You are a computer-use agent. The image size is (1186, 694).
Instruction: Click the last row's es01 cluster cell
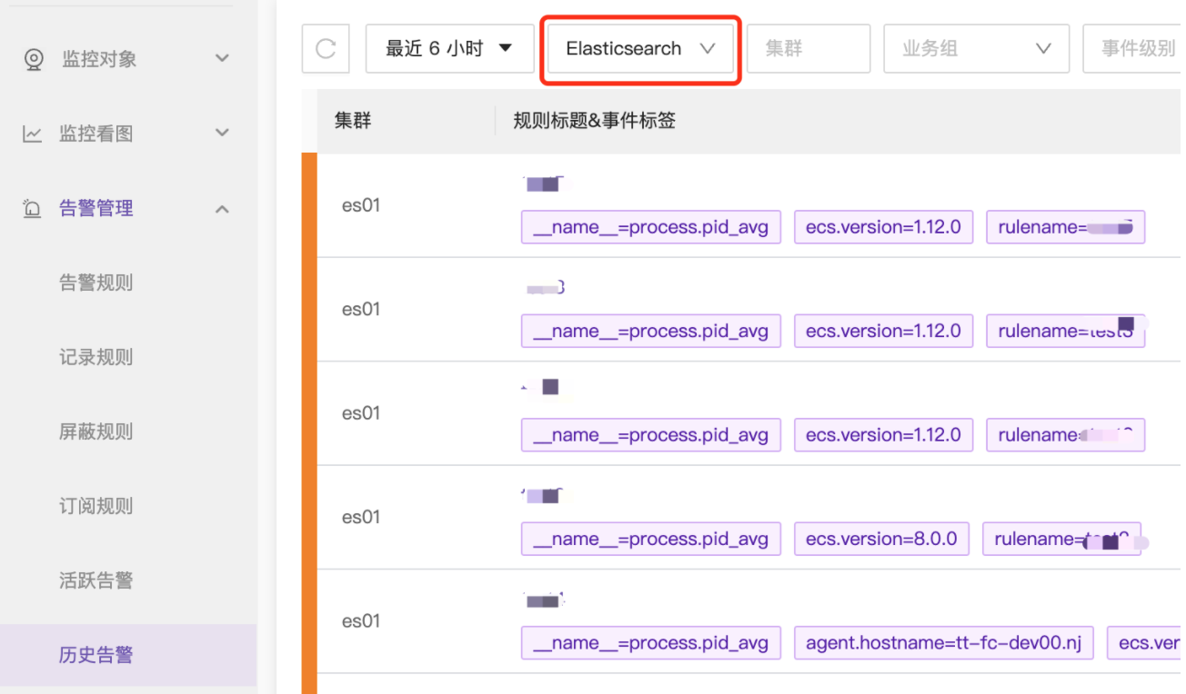pos(361,621)
